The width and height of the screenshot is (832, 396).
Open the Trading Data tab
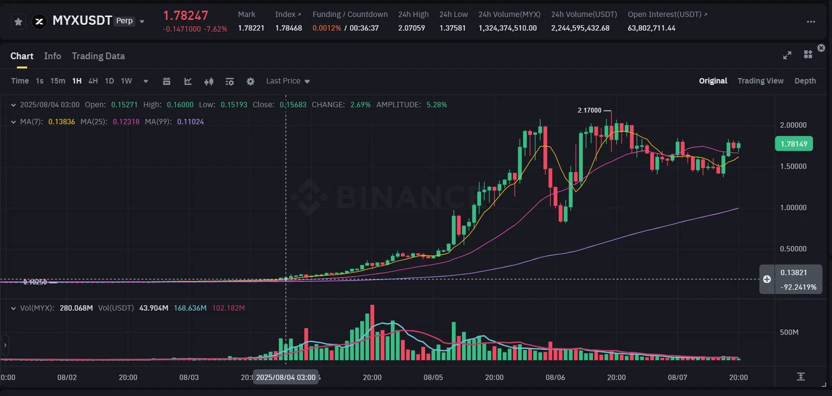[x=98, y=56]
